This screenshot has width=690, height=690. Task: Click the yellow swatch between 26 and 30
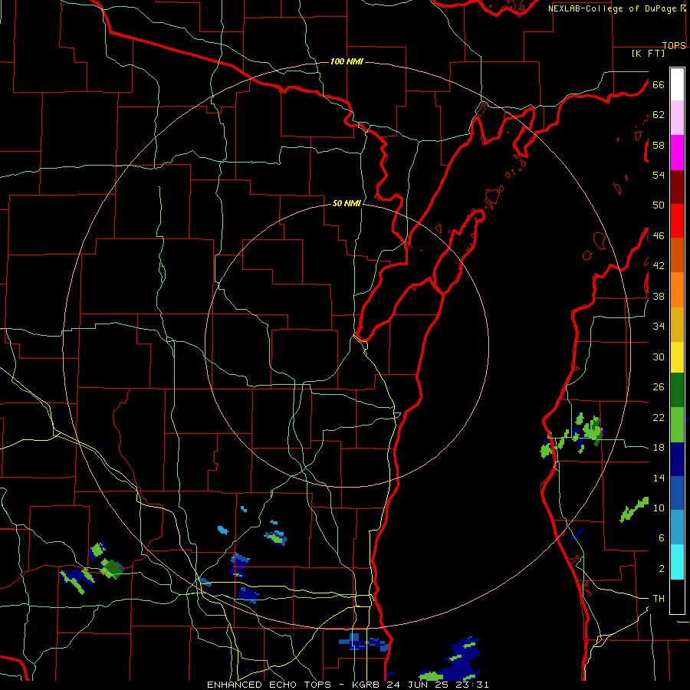677,356
